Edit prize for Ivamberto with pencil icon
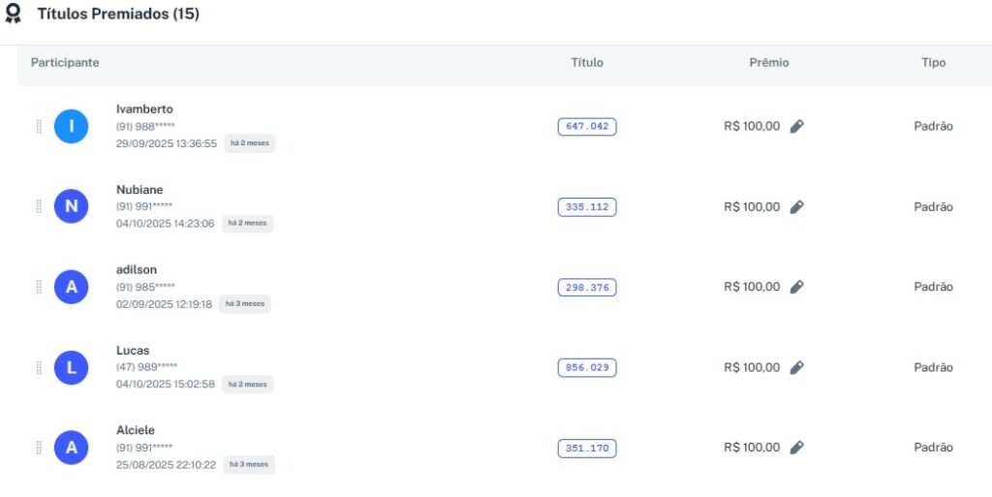The image size is (992, 497). coord(796,126)
